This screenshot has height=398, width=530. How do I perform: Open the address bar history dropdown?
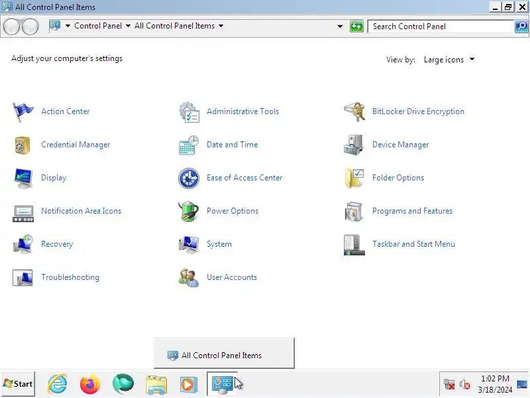[340, 26]
